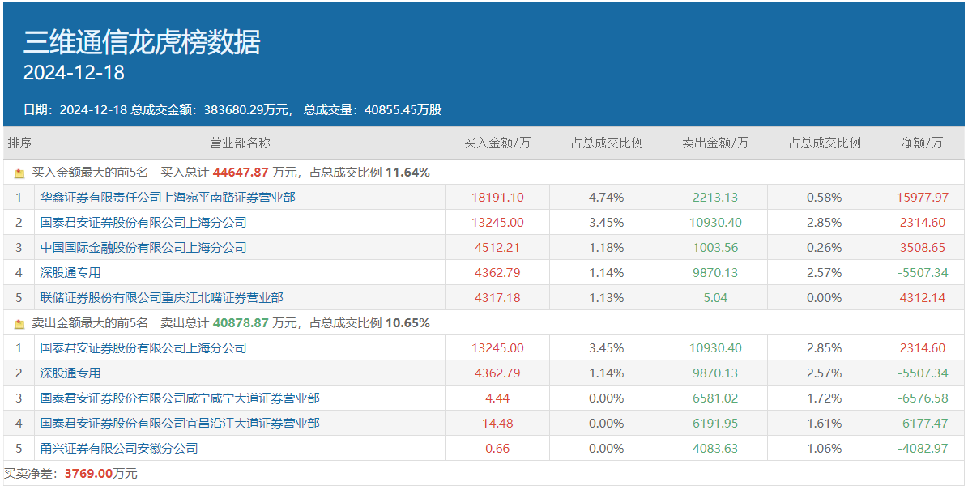968x490 pixels.
Task: Click 国泰君安上海分公司 in the top-sellers section
Action: 143,347
